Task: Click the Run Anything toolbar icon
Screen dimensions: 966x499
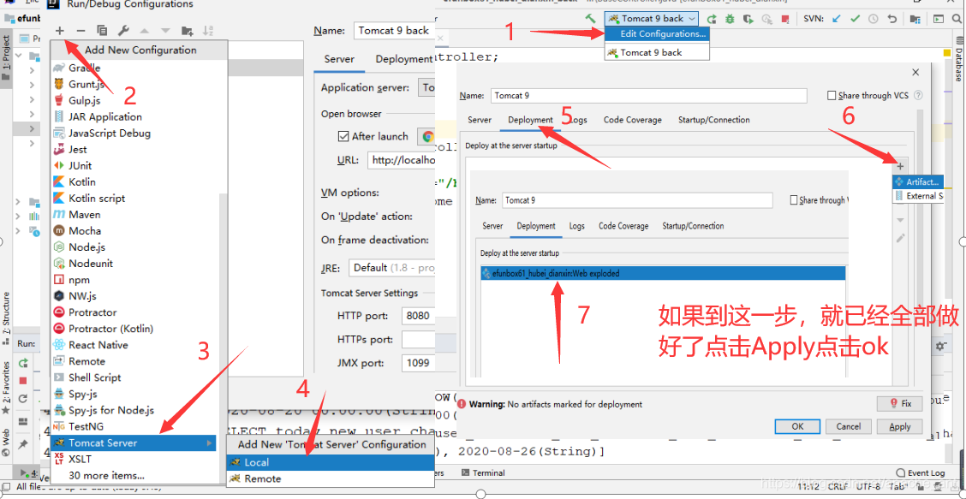Action: point(938,19)
